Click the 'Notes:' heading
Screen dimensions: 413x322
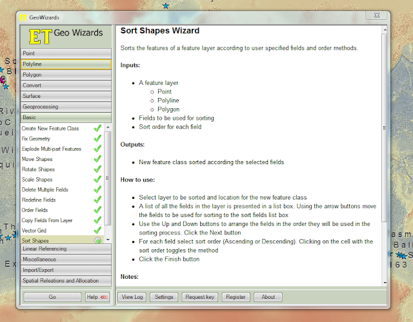pos(129,277)
